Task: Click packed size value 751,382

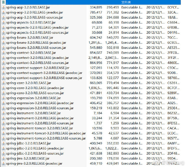Action: click(113, 12)
